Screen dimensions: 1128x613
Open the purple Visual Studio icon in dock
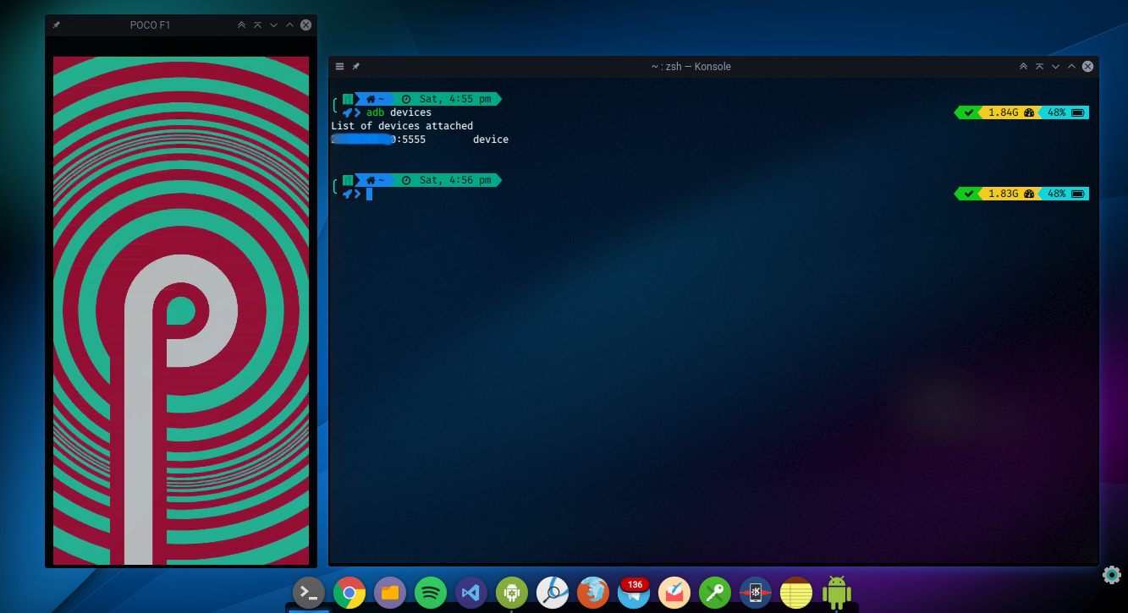(x=471, y=593)
